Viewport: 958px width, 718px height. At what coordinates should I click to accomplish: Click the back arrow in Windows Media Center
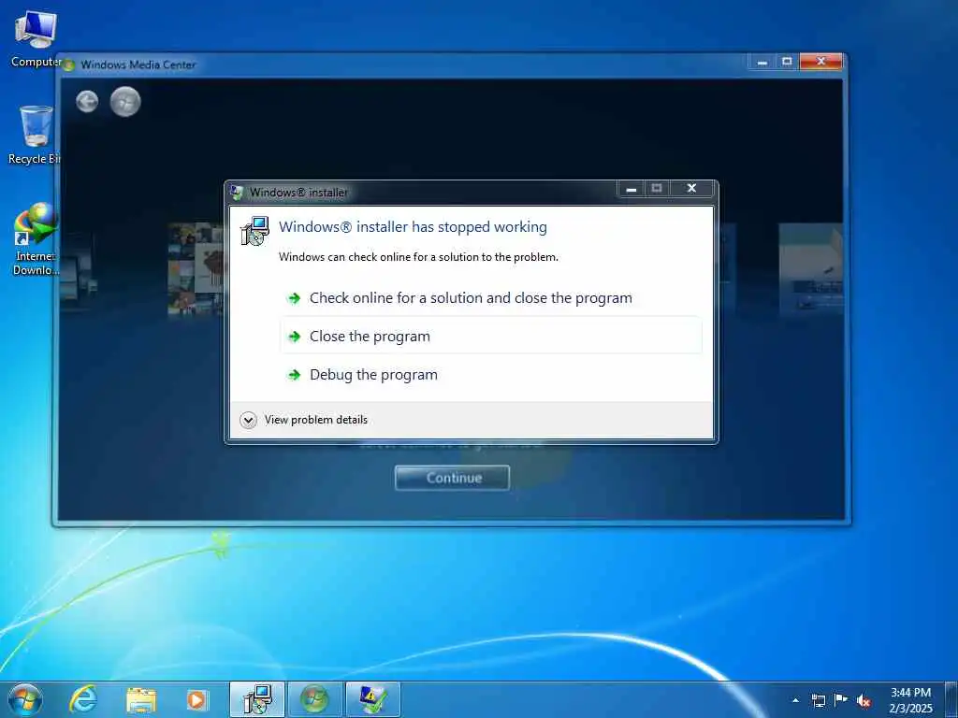coord(87,101)
